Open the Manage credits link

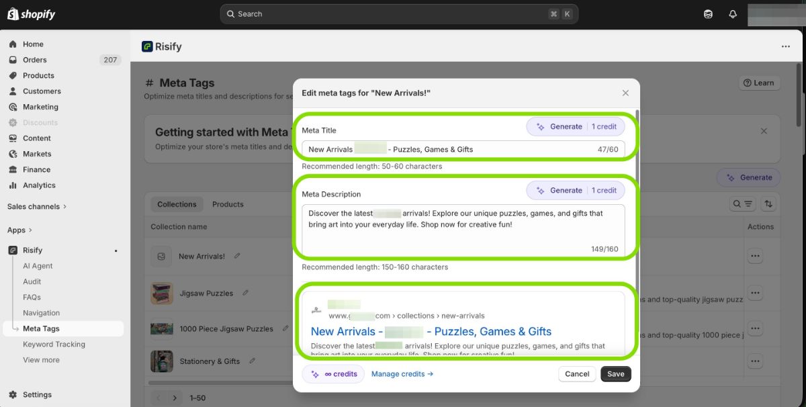coord(402,374)
